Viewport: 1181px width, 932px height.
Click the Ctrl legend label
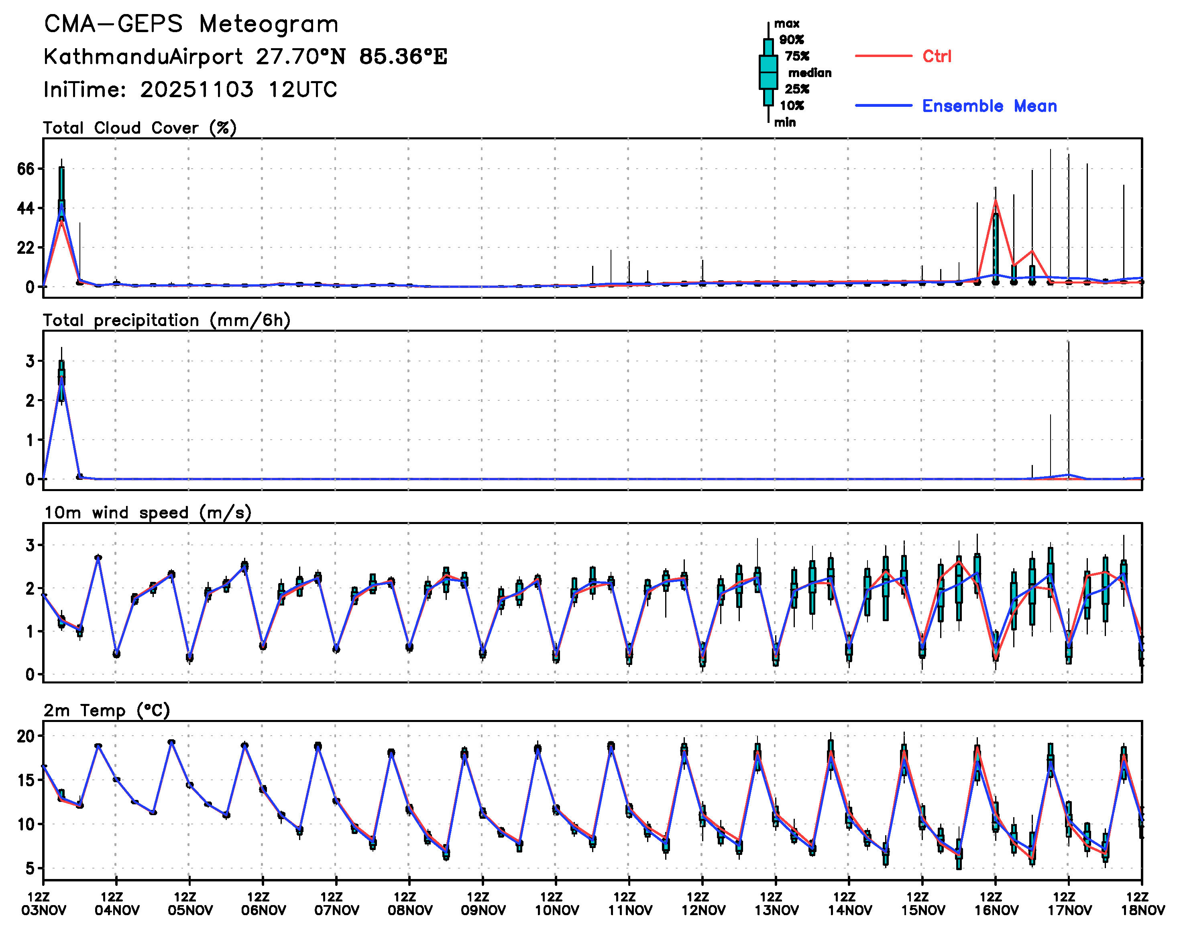[937, 56]
